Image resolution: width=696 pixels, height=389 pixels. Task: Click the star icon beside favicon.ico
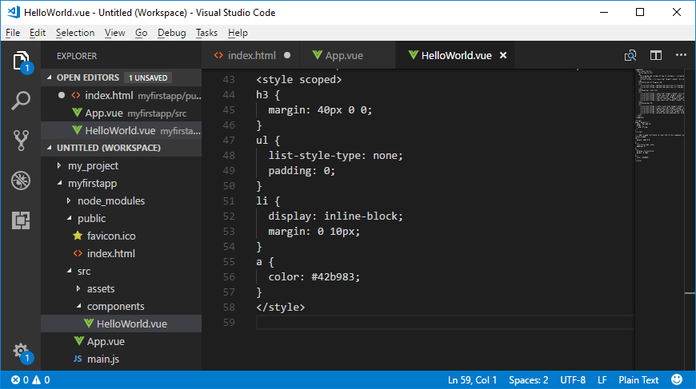pos(78,236)
